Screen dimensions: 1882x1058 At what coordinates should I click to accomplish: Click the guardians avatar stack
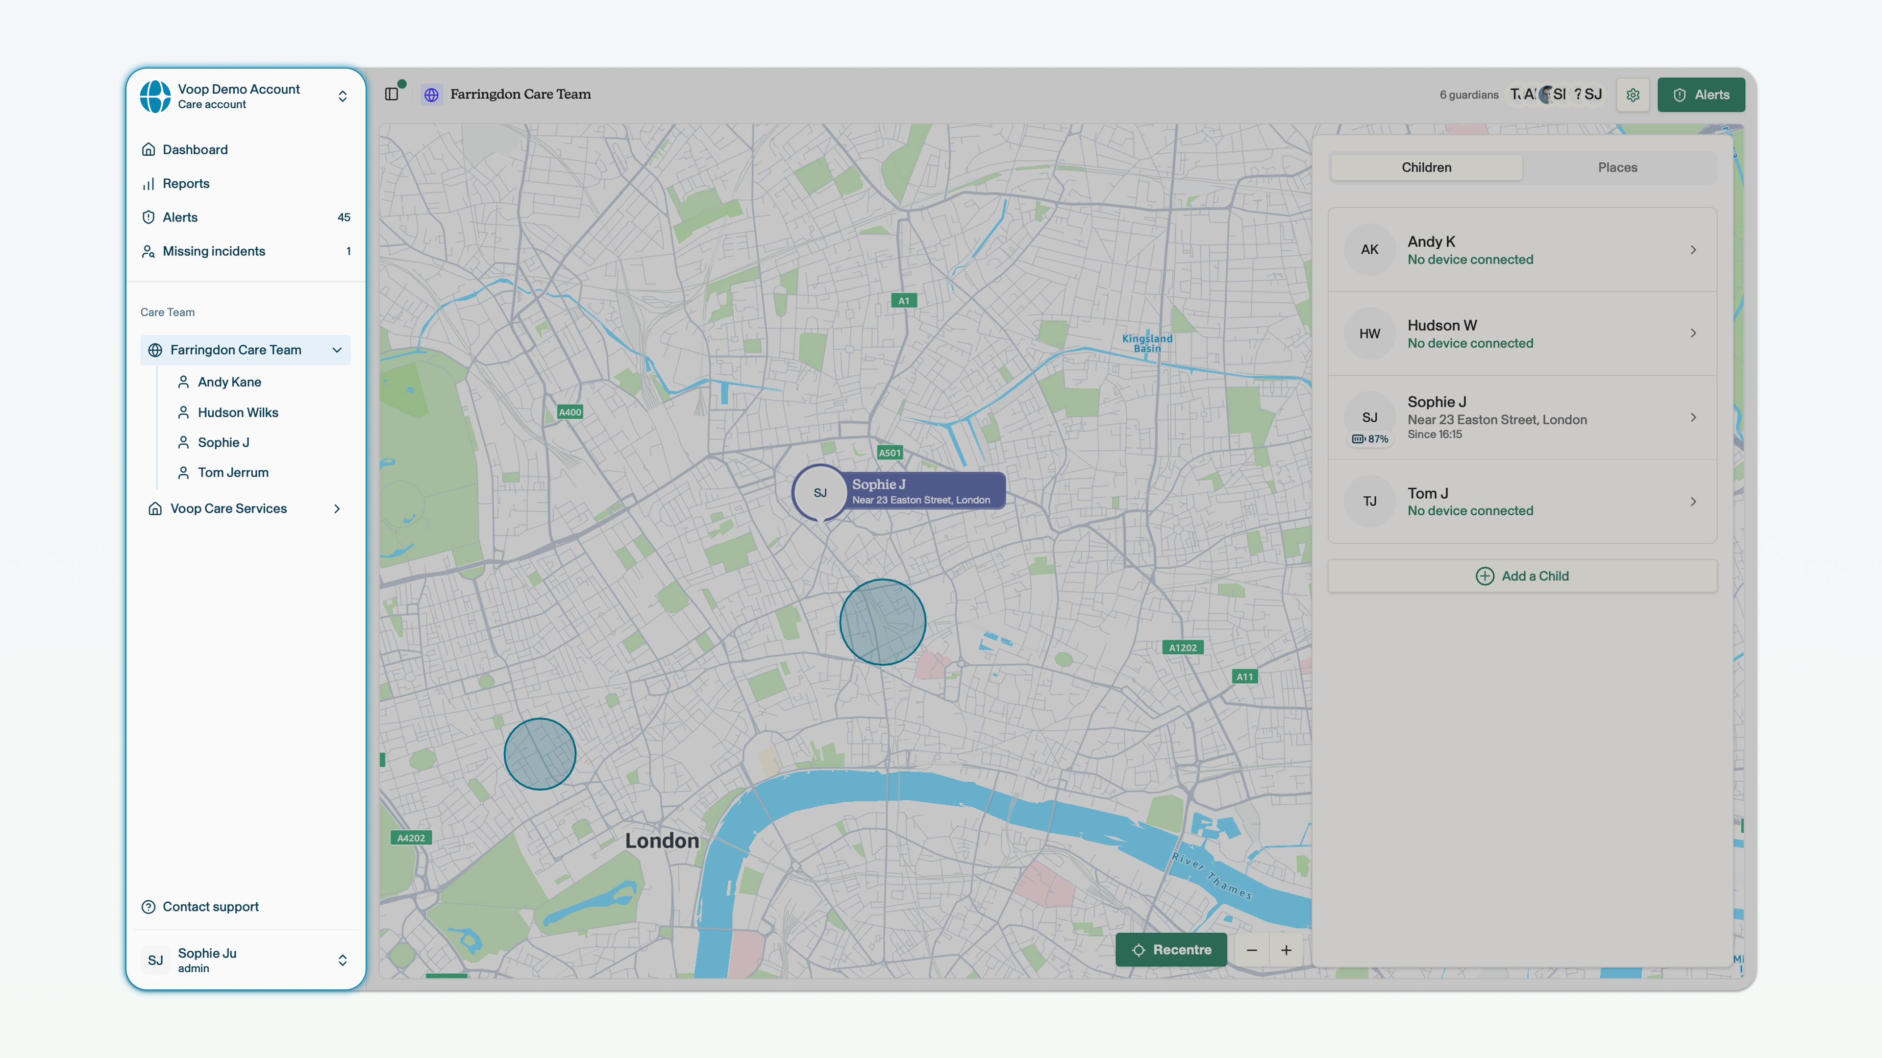coord(1556,95)
